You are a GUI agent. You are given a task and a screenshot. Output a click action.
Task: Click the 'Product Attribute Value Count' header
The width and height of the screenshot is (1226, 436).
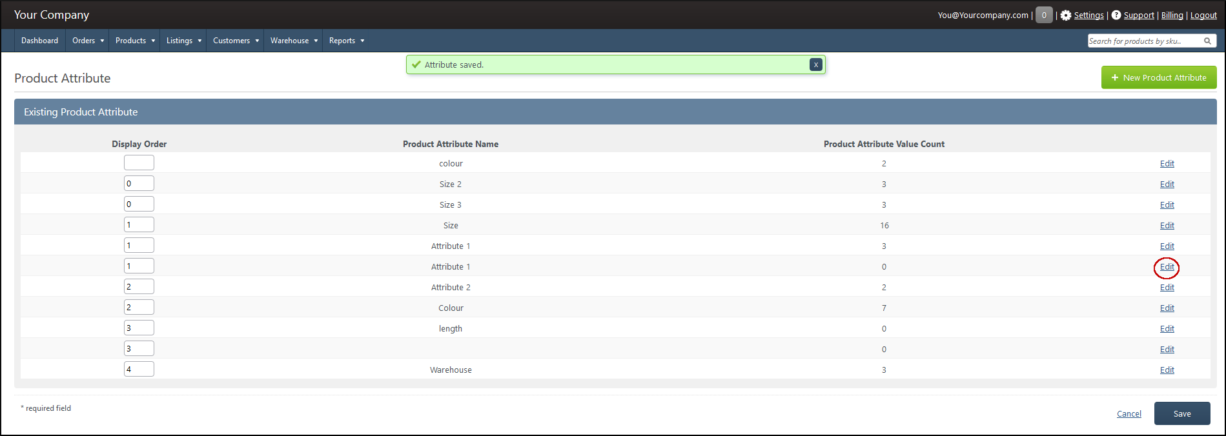[884, 144]
